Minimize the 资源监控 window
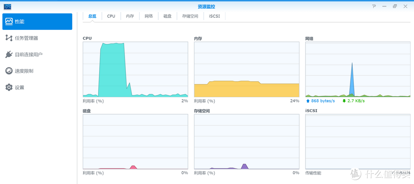Image resolution: width=414 pixels, height=184 pixels. (x=384, y=7)
